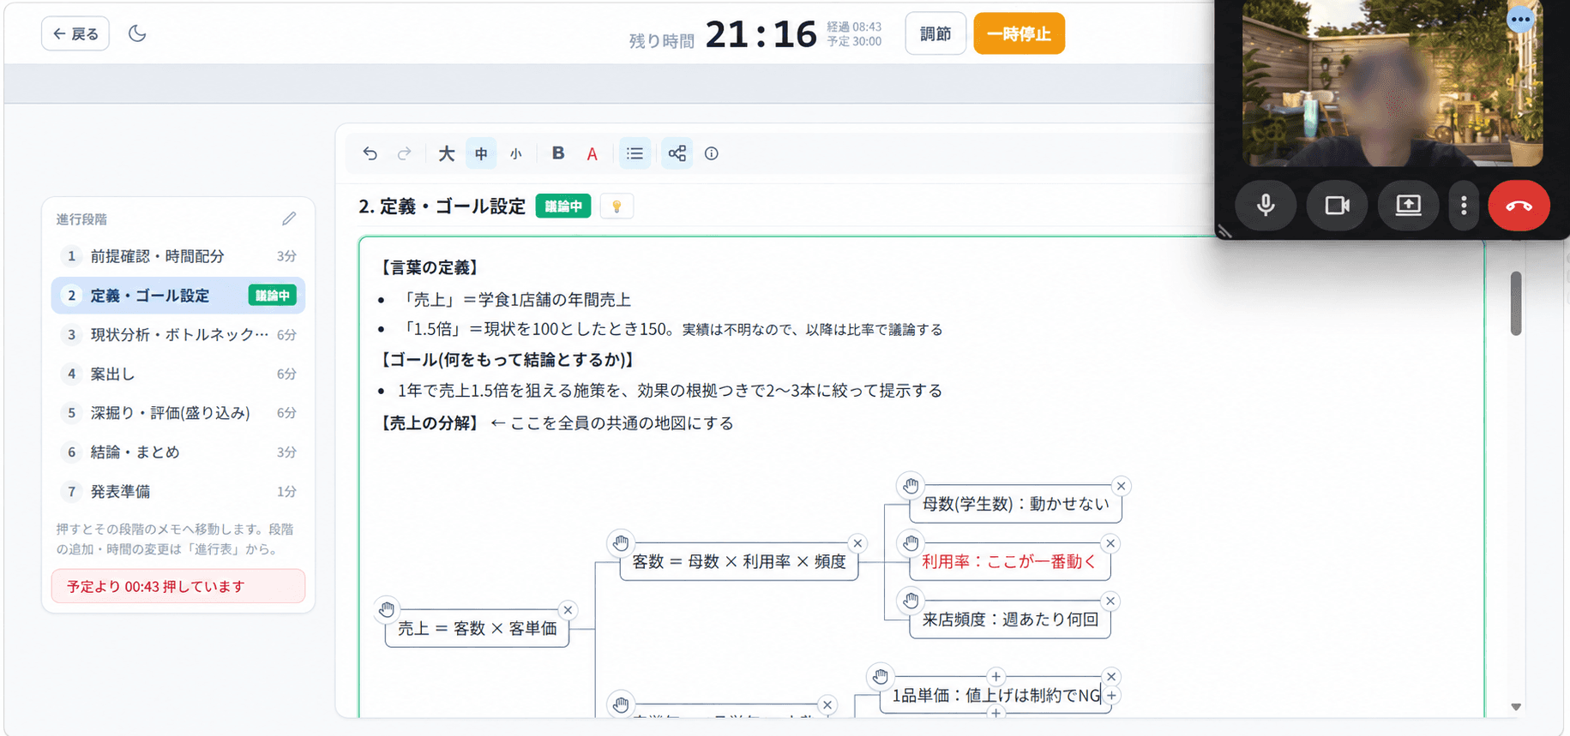
Task: Toggle bullet list formatting
Action: 635,153
